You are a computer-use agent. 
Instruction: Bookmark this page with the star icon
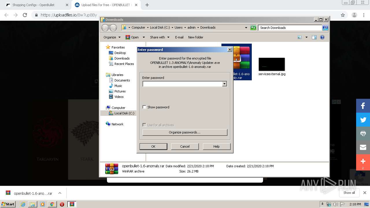click(343, 15)
